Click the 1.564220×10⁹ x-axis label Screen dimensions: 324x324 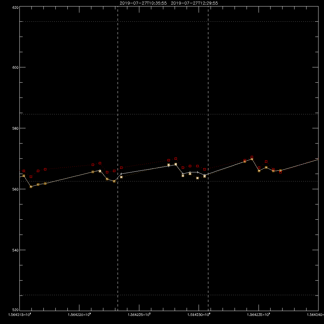click(x=79, y=315)
